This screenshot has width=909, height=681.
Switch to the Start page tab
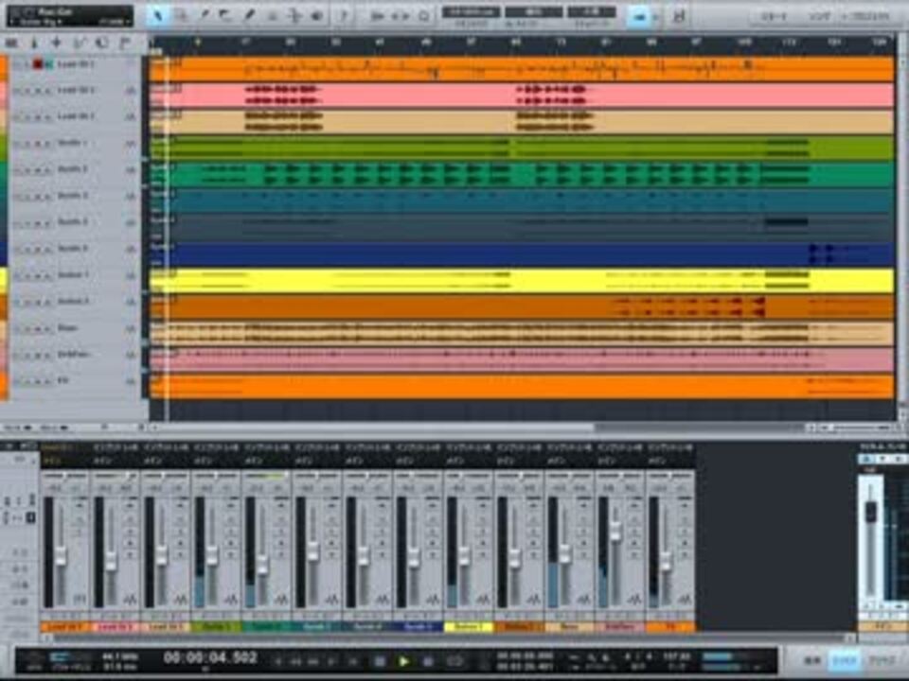[774, 17]
